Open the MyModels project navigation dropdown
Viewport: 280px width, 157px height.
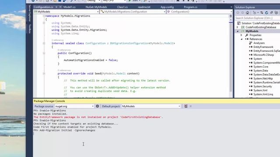pyautogui.click(x=98, y=12)
